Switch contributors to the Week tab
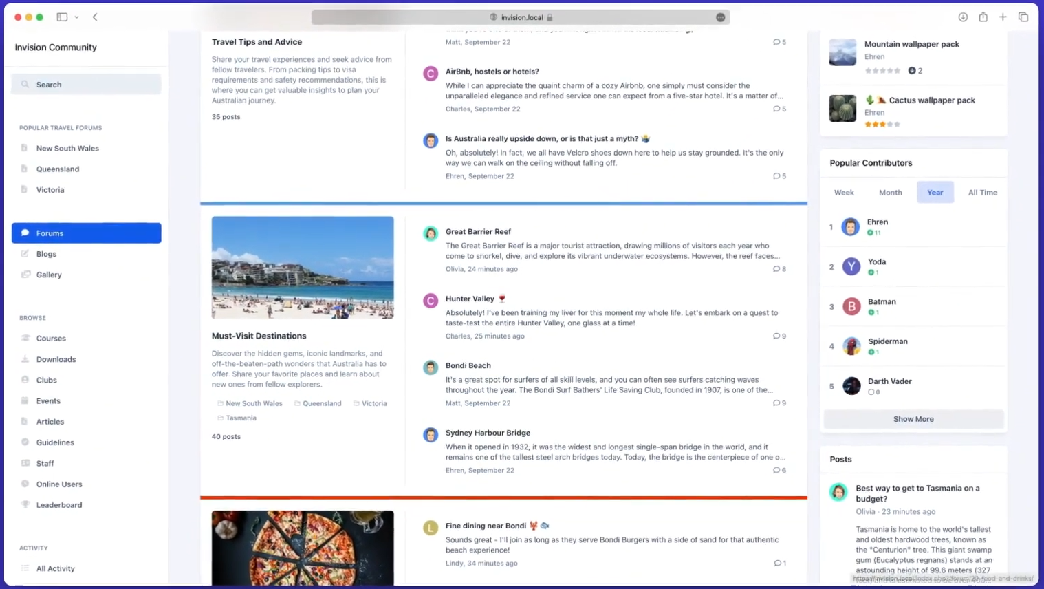 tap(844, 193)
